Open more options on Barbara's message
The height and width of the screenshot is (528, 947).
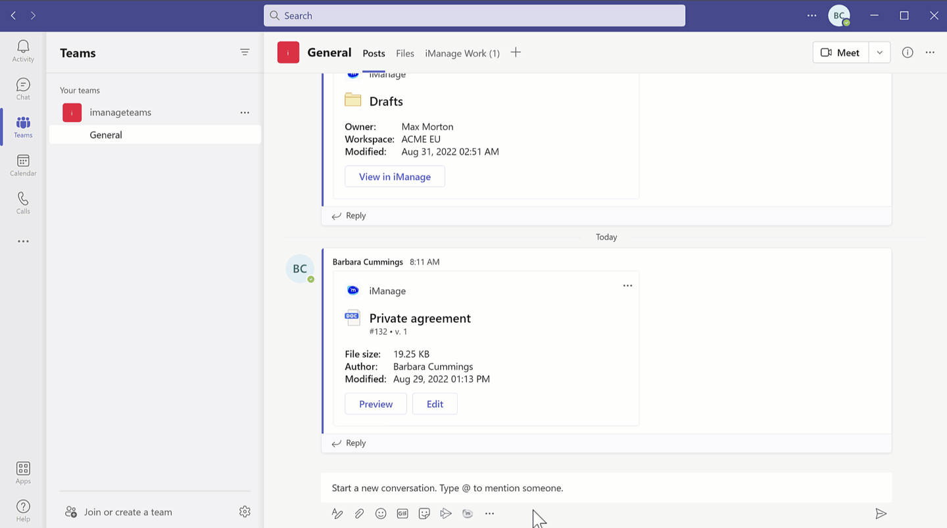627,285
